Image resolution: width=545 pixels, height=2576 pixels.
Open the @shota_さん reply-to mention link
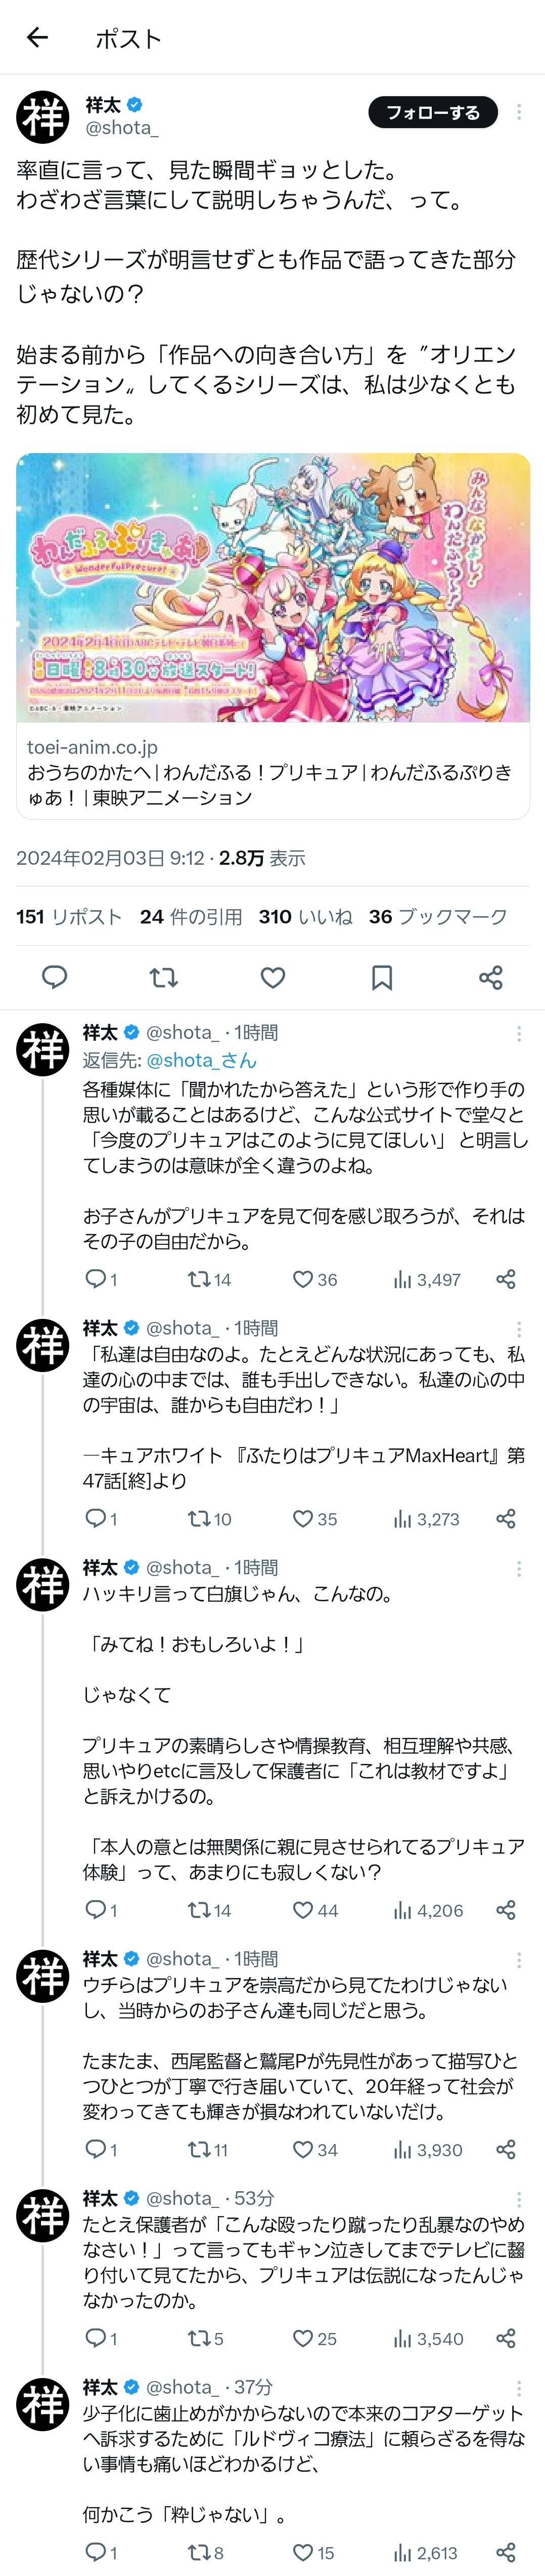click(201, 1060)
